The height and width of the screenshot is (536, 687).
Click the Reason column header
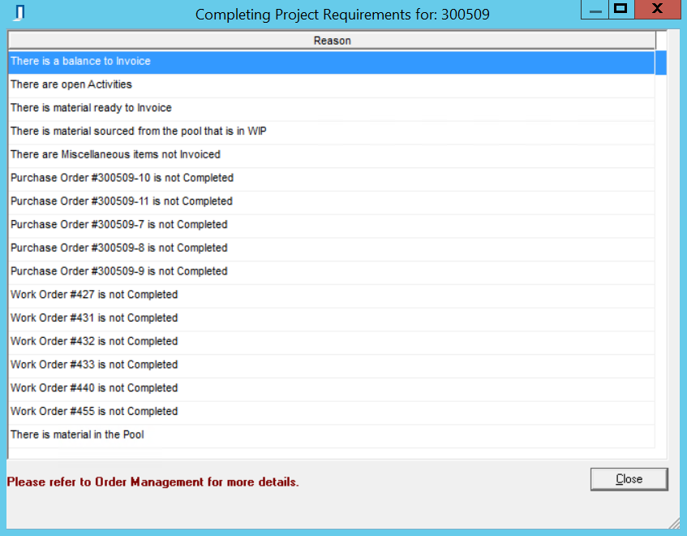[x=332, y=41]
